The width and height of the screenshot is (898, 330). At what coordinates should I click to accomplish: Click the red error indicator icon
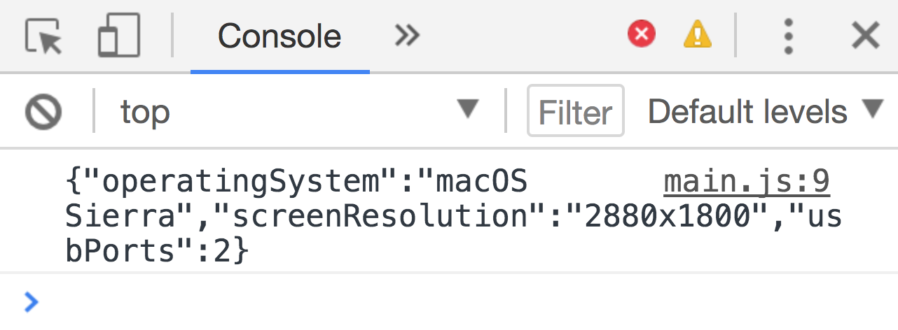point(641,34)
